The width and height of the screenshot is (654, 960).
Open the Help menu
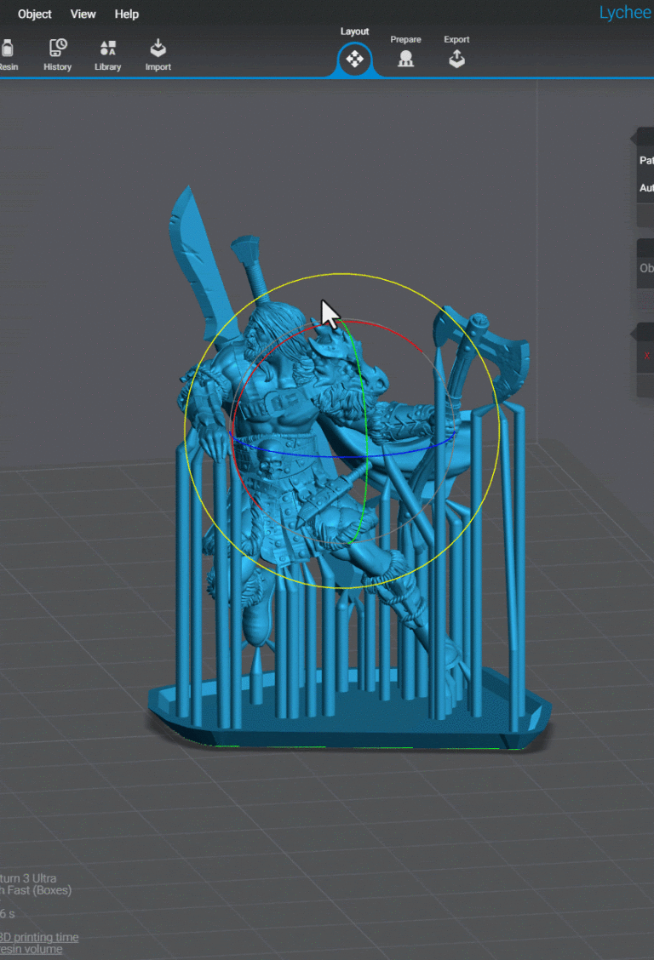(x=127, y=14)
